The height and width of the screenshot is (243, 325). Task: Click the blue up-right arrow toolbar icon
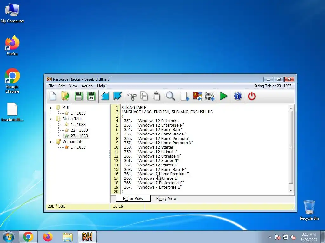pos(117,96)
